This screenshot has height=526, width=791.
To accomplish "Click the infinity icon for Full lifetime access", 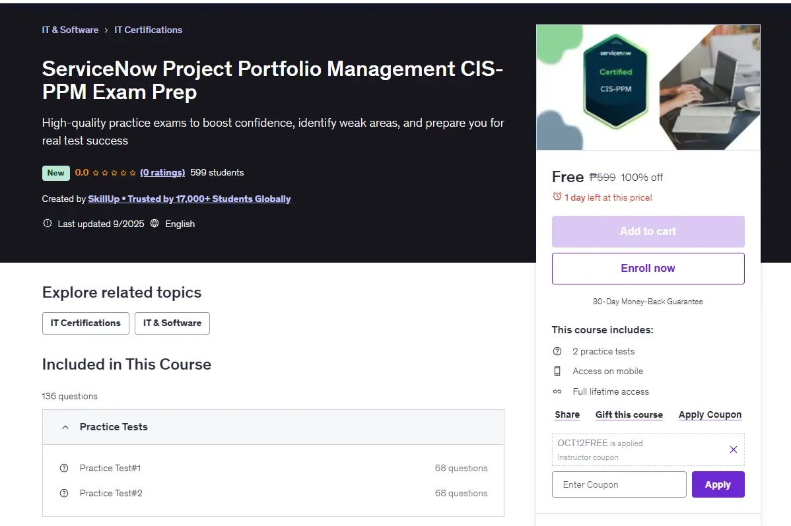I will (557, 391).
